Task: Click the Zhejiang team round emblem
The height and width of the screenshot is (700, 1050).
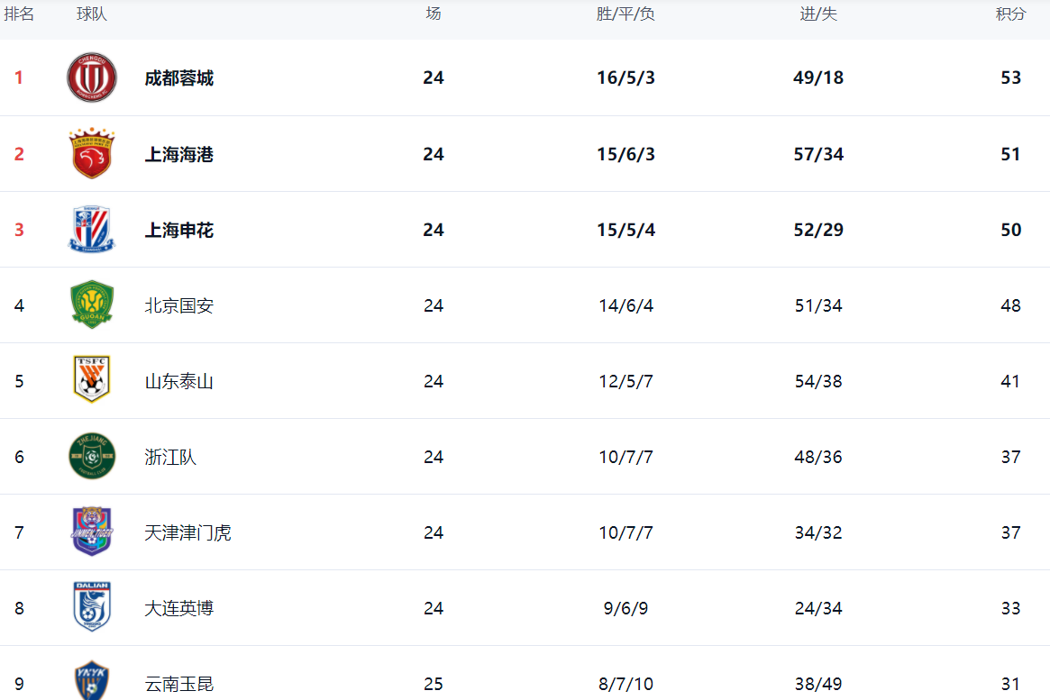Action: (x=92, y=457)
